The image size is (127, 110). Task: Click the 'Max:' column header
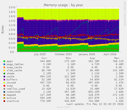point(117,58)
